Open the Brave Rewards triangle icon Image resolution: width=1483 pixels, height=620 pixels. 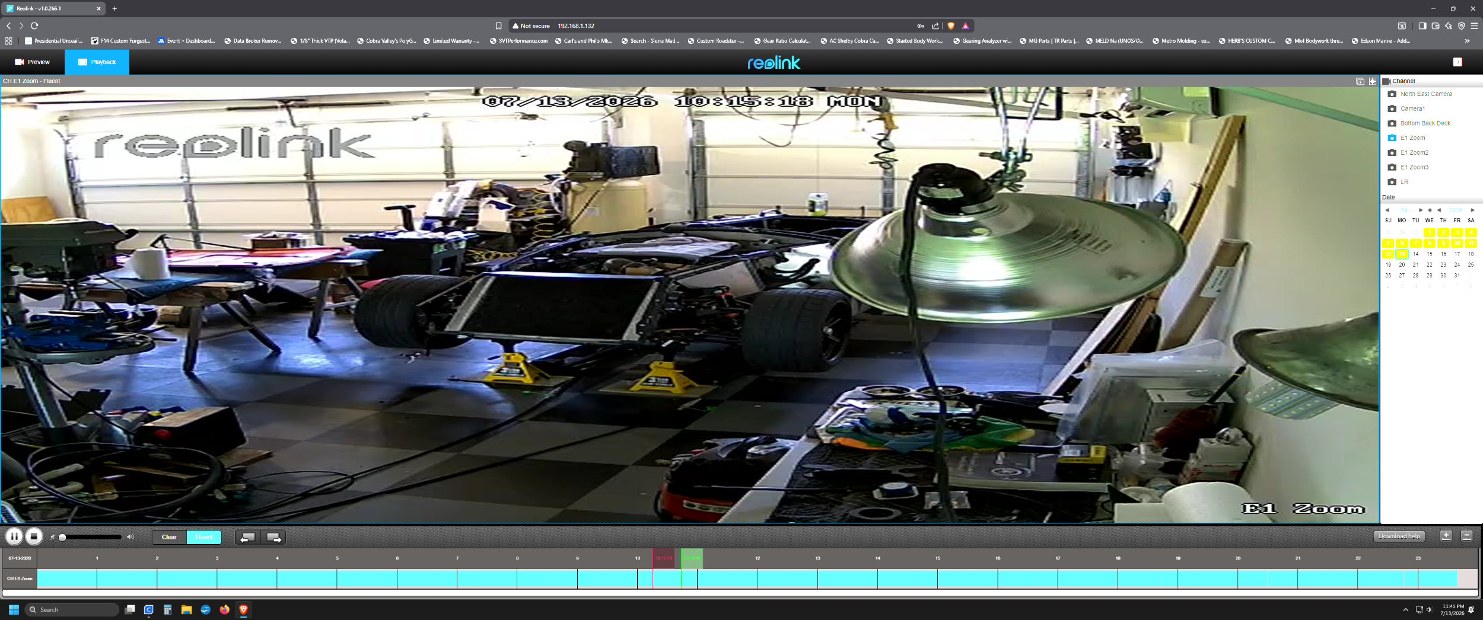[965, 25]
